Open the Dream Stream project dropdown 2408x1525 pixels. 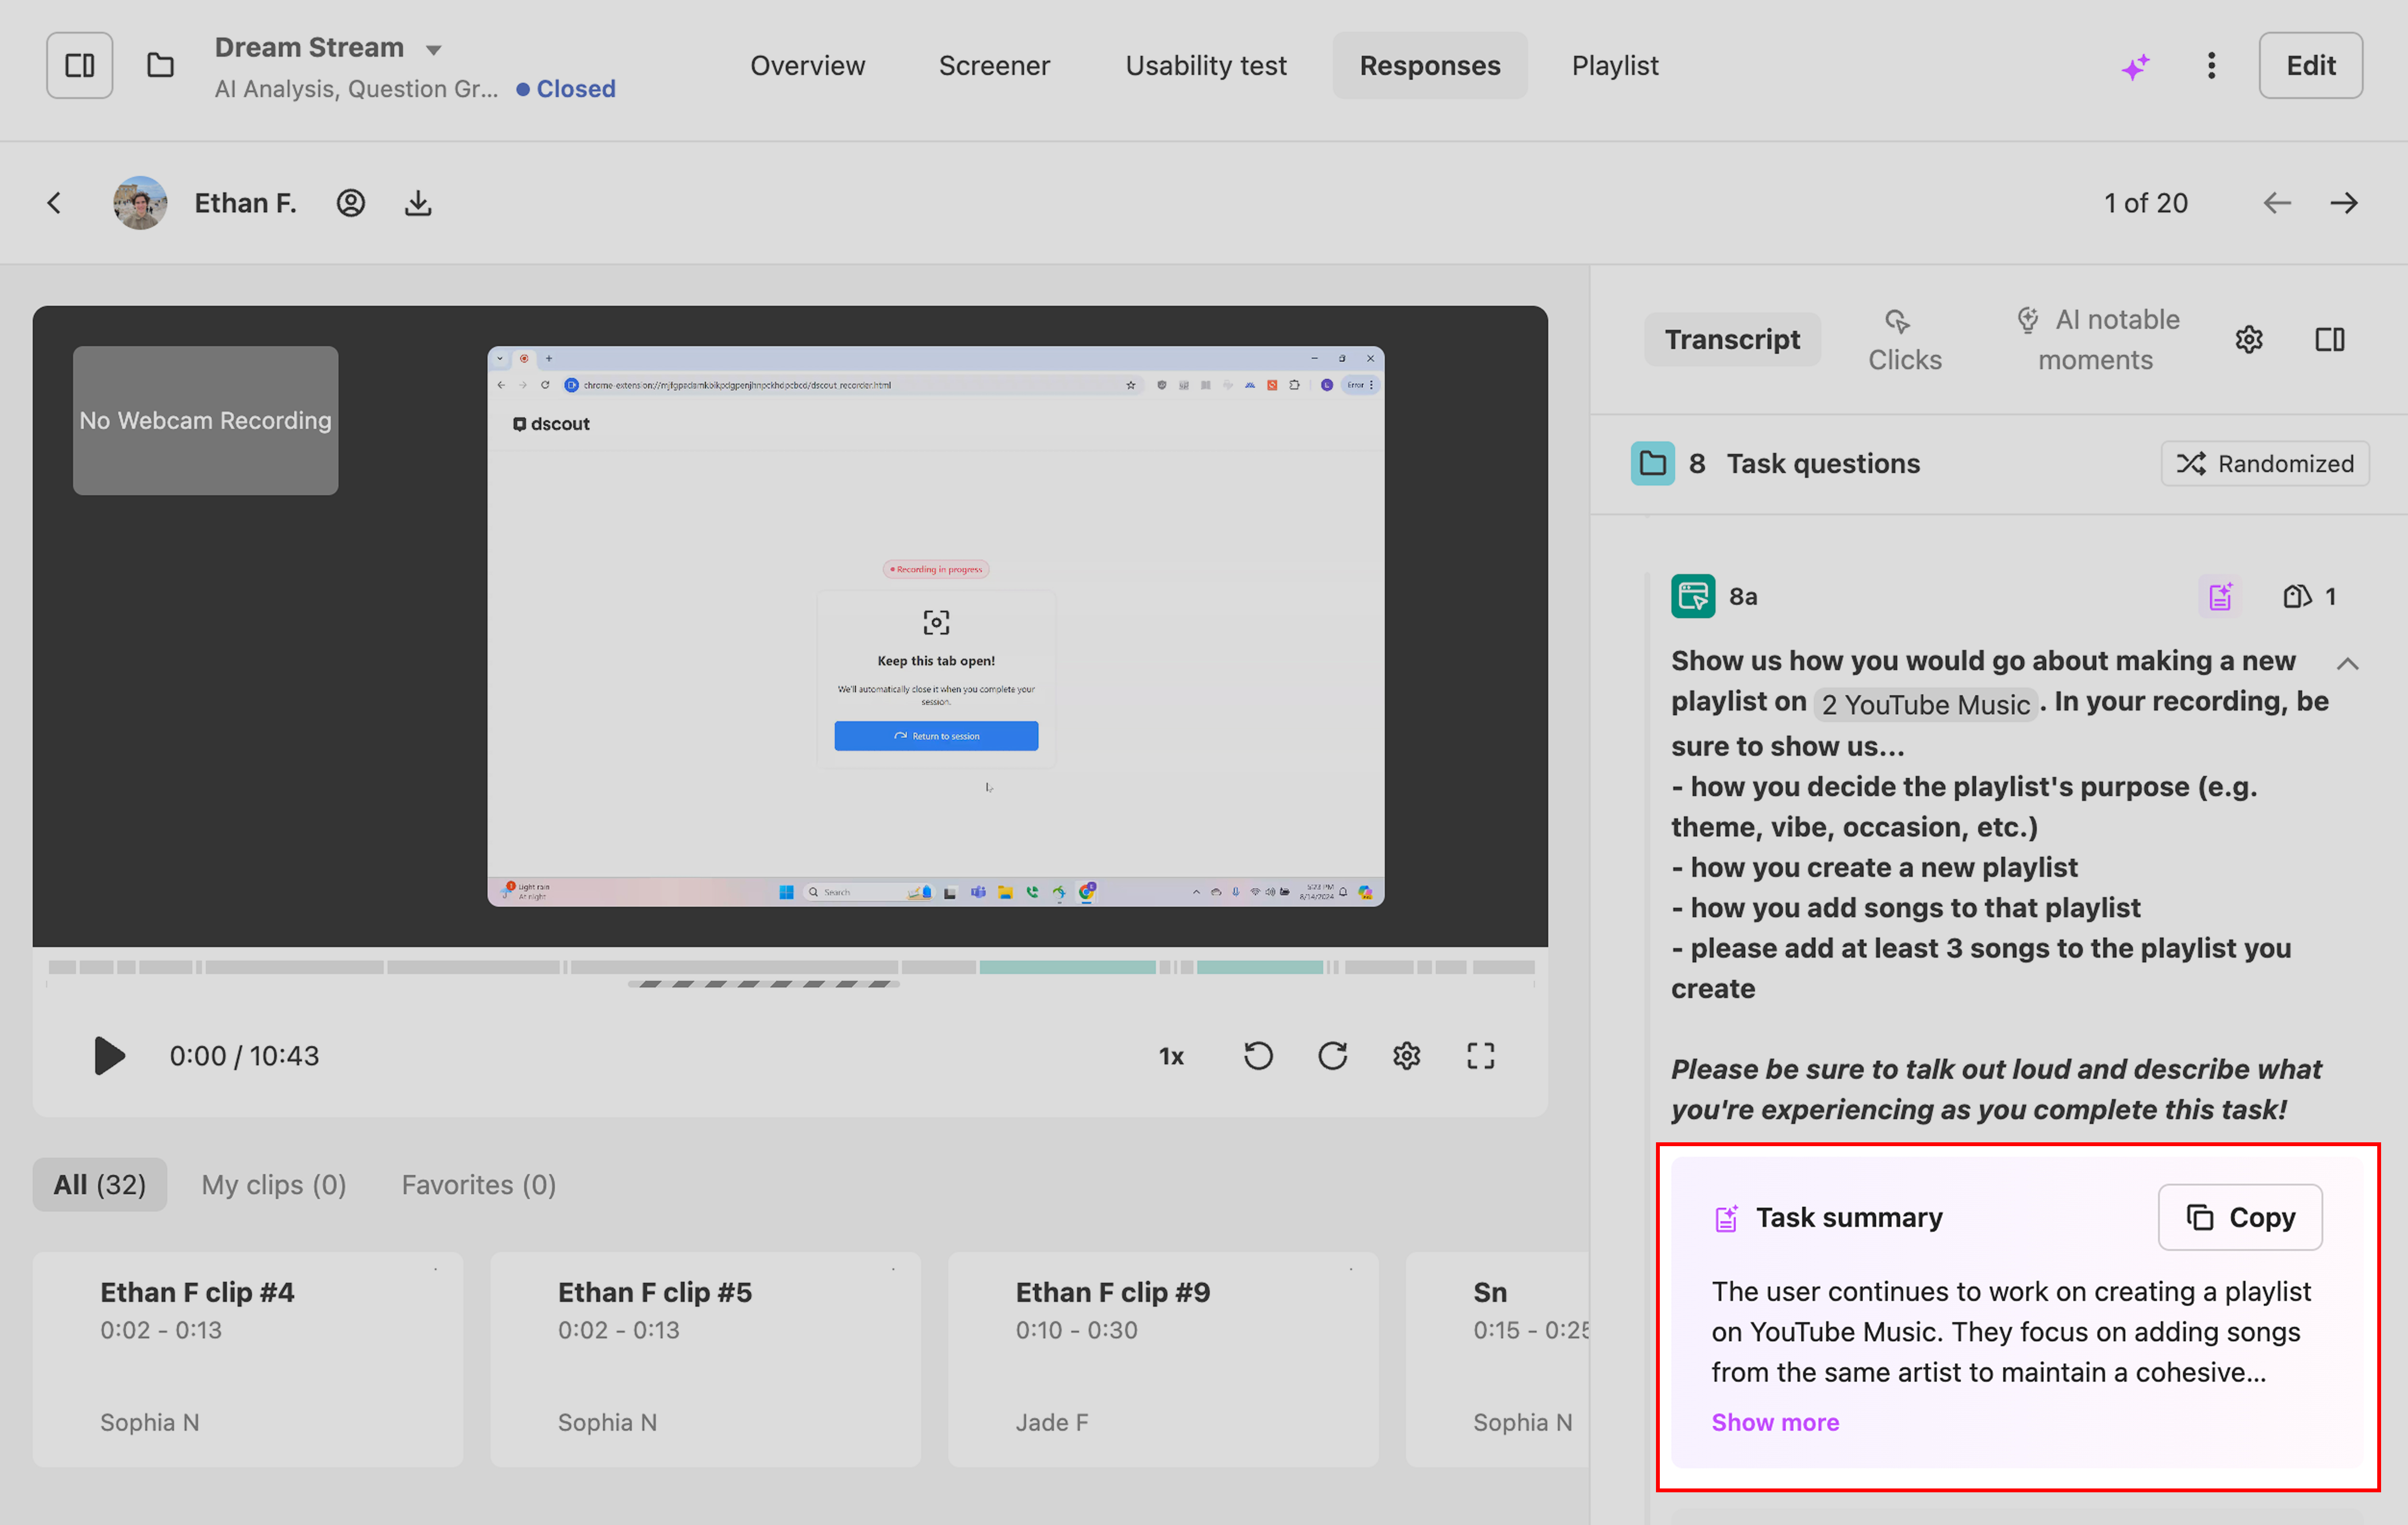(x=433, y=49)
